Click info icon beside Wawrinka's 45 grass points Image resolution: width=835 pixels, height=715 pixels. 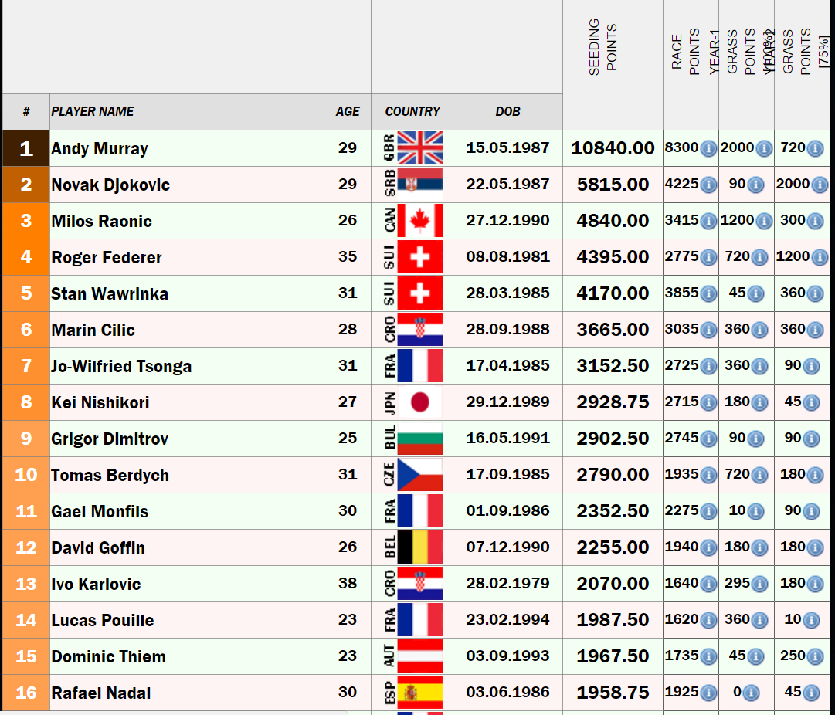pos(755,293)
